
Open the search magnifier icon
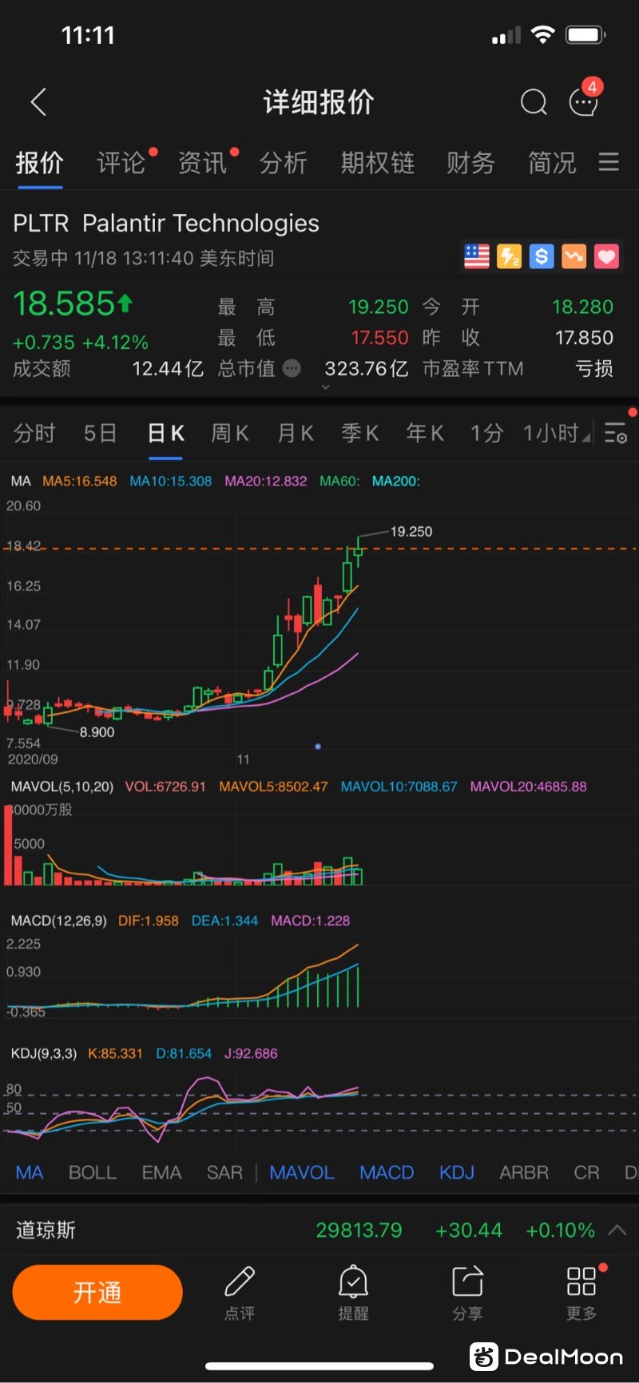coord(534,102)
